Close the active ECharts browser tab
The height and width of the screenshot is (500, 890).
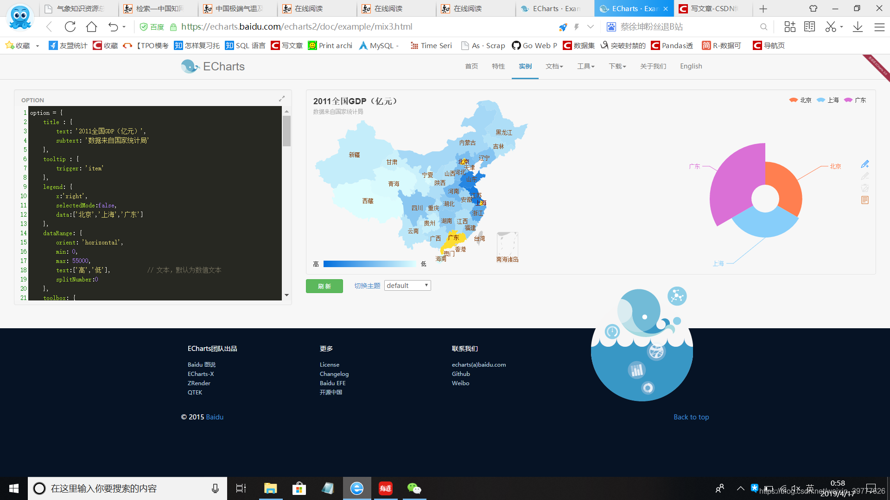[x=666, y=8]
